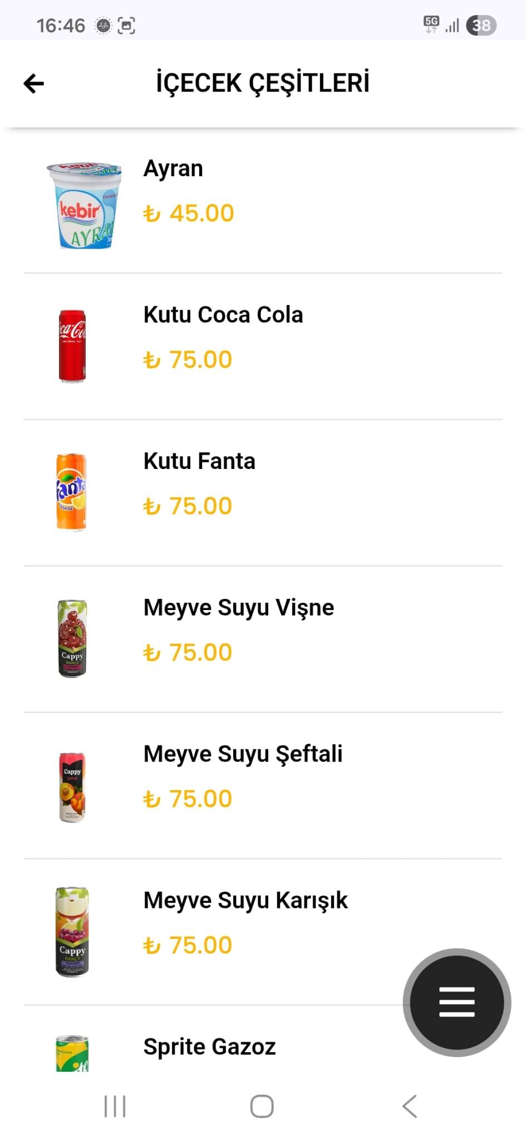Open the Cappy Şeftali can image
The image size is (526, 1142).
72,787
